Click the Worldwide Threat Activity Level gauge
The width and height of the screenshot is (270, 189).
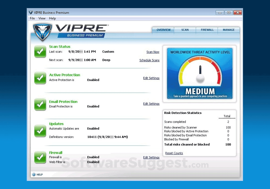point(200,73)
